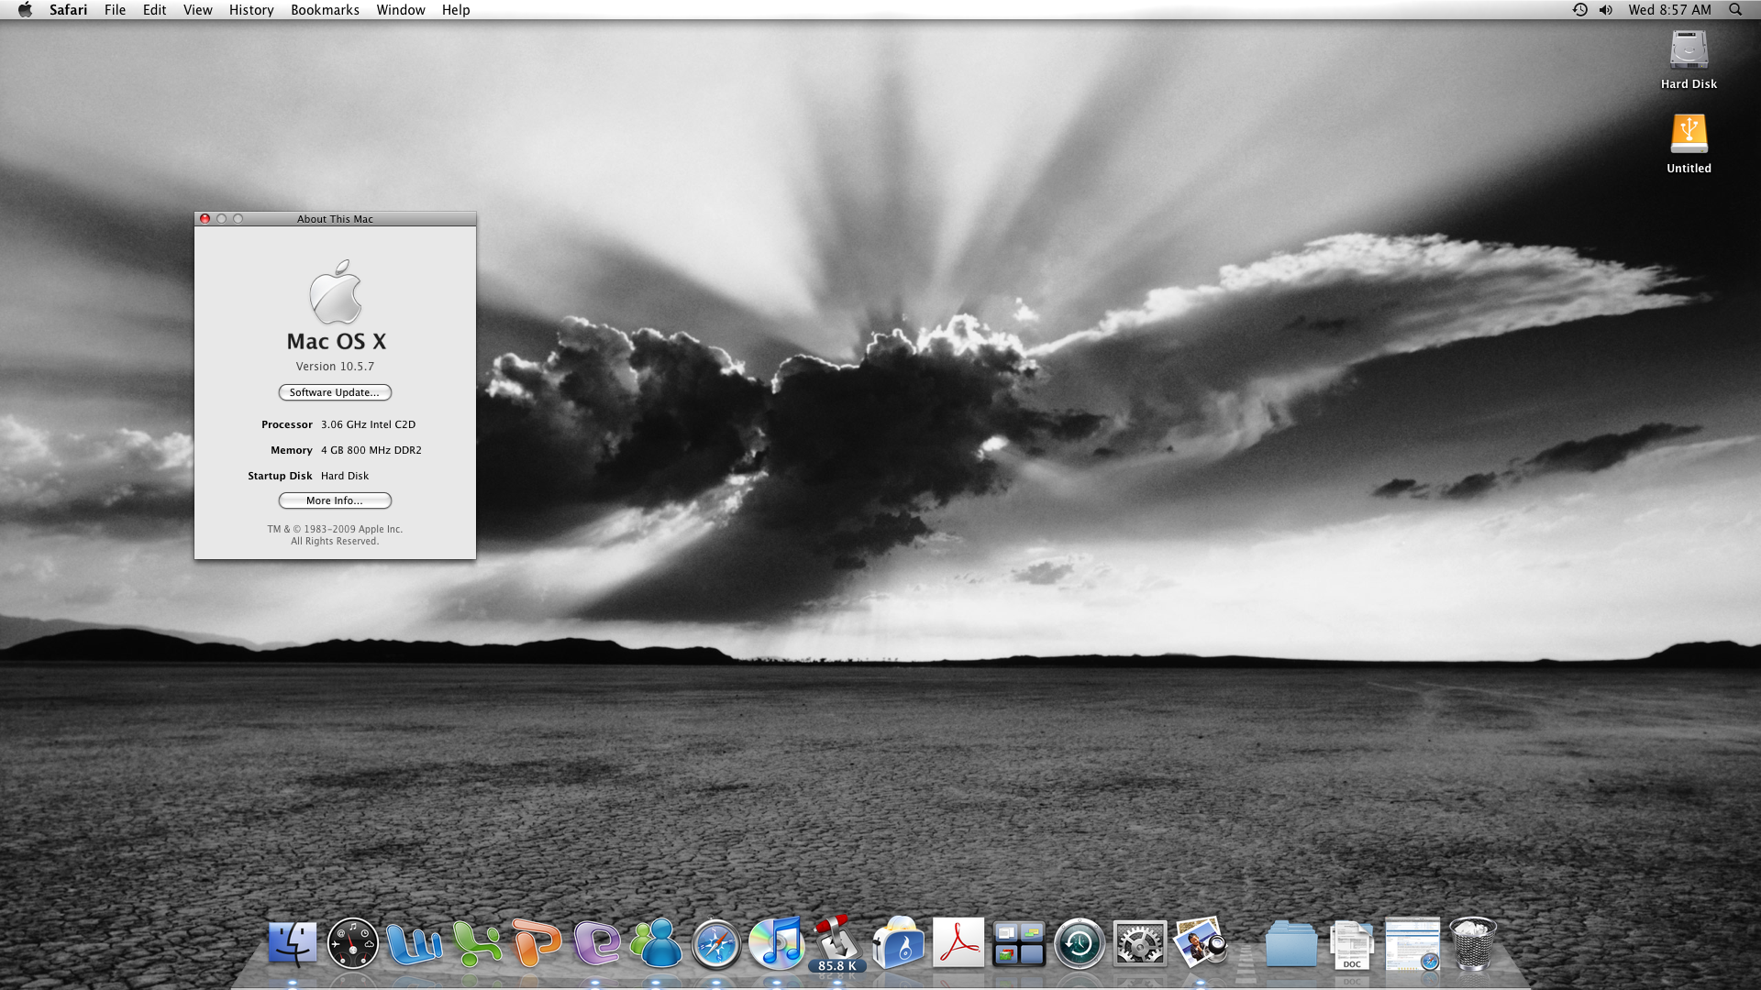
Task: Open Microsoft Entourage from the dock
Action: click(597, 944)
